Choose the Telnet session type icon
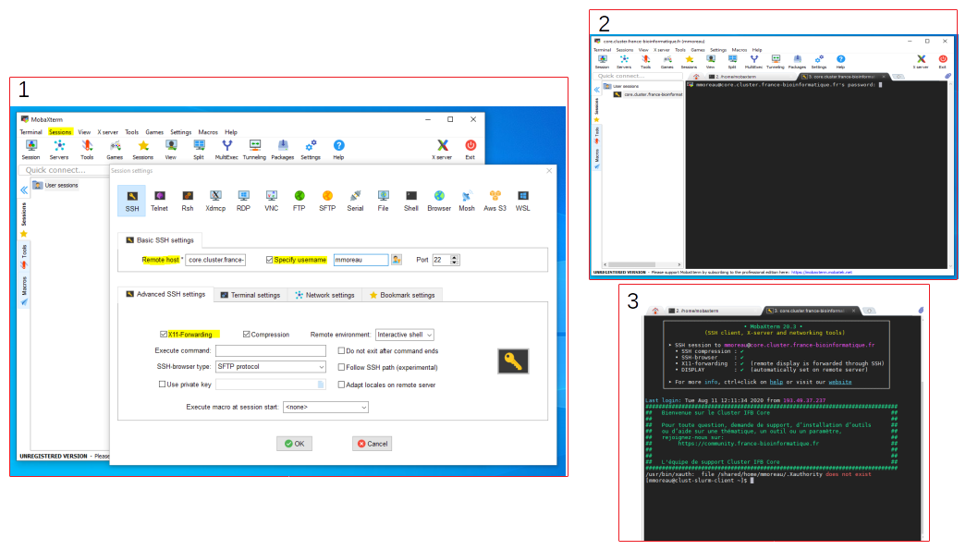978x550 pixels. tap(159, 201)
